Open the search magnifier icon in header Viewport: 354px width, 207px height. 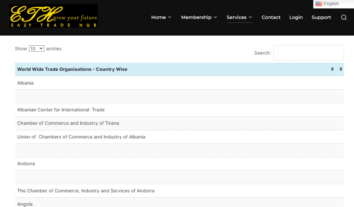(344, 18)
